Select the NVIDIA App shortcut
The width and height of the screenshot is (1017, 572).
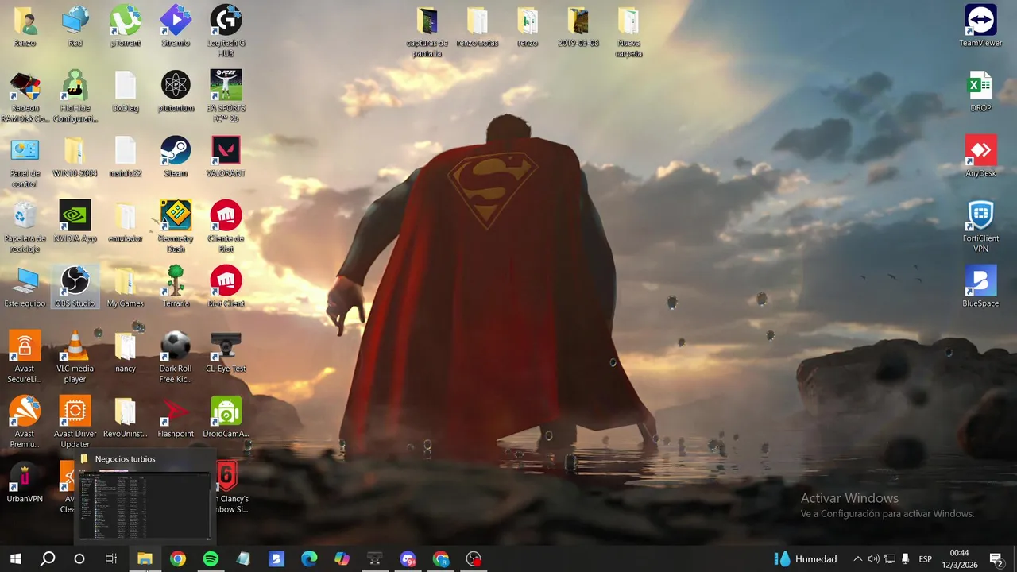tap(75, 222)
